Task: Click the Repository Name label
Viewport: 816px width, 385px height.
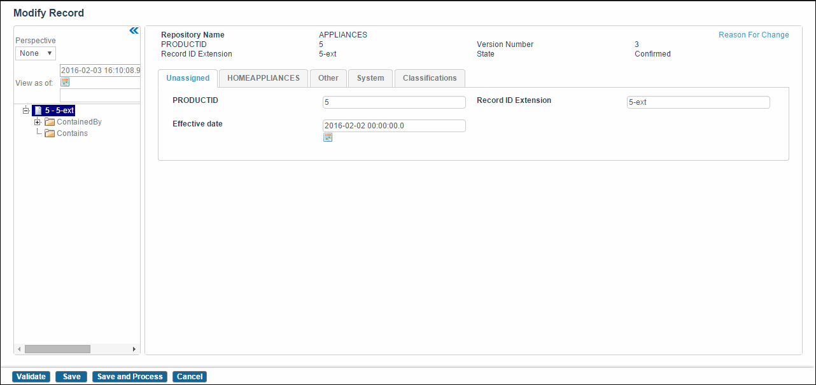Action: 193,35
